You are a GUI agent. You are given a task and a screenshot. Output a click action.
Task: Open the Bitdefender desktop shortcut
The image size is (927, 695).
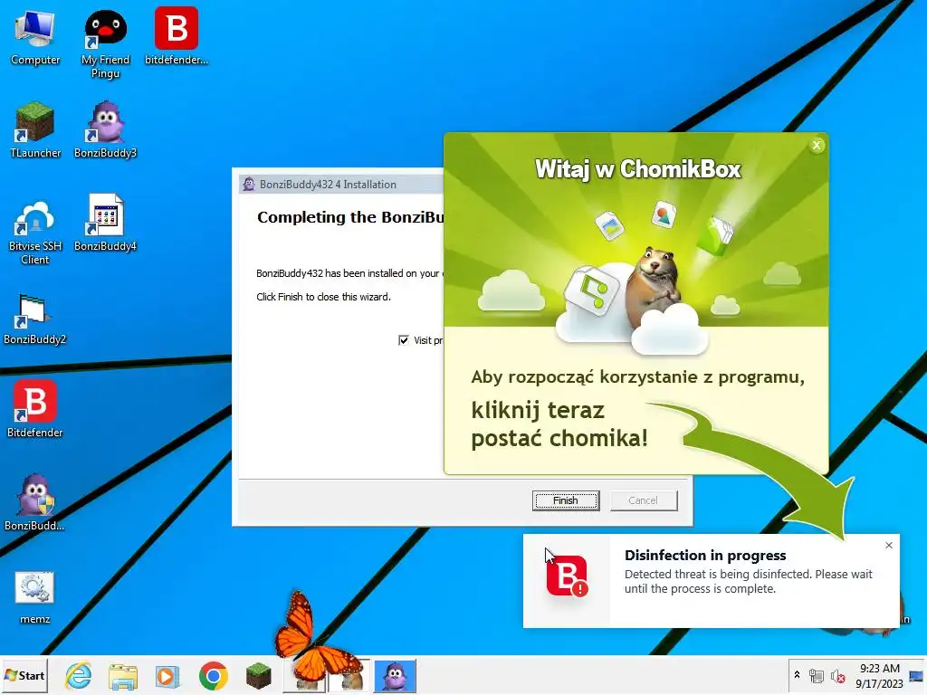tap(35, 409)
